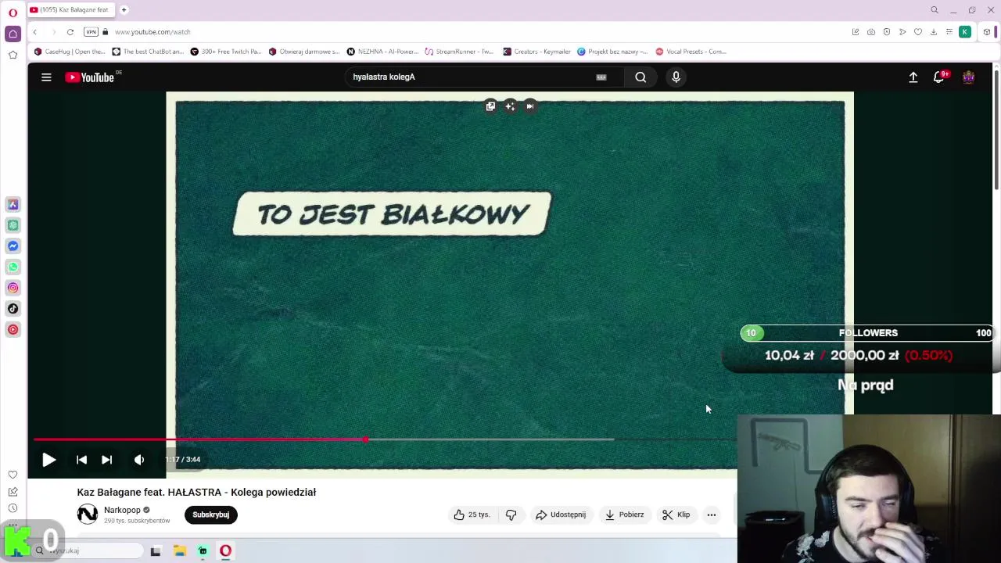Skip to the previous video

tap(81, 460)
